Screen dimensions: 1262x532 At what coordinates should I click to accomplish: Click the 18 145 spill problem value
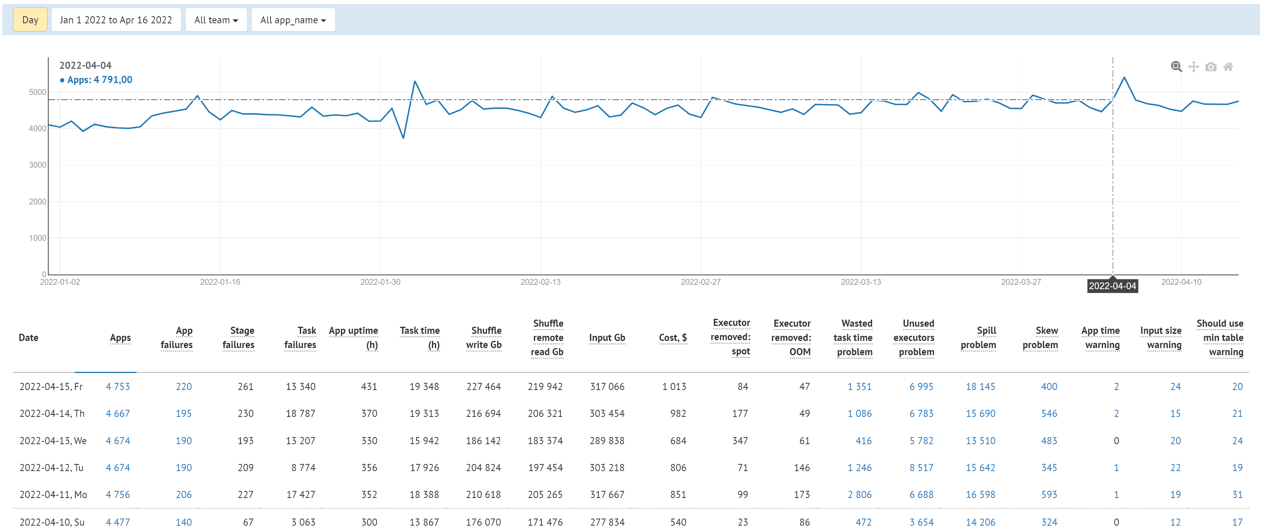tap(980, 386)
